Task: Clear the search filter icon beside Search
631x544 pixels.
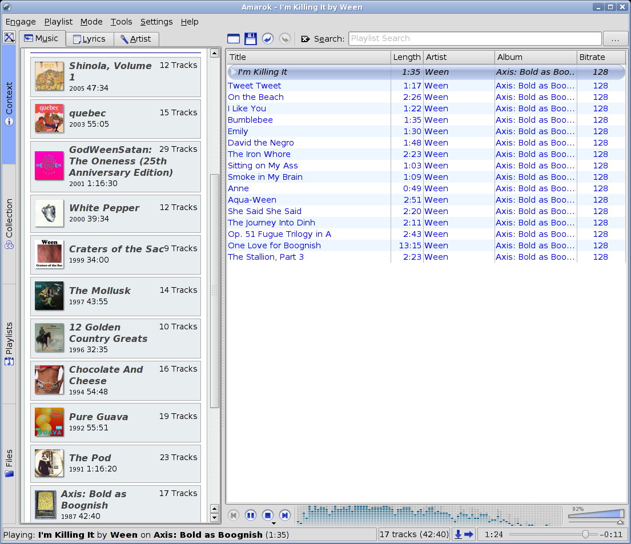Action: pyautogui.click(x=306, y=39)
